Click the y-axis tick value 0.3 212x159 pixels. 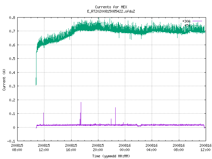pyautogui.click(x=12, y=86)
